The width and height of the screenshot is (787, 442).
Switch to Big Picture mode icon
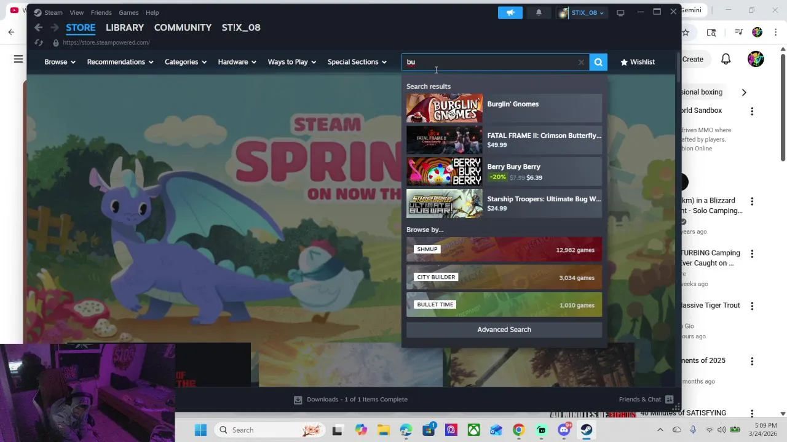coord(620,12)
